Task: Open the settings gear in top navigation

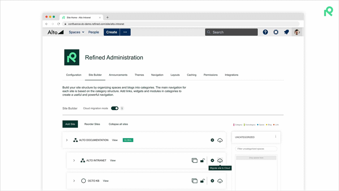Action: [x=276, y=32]
